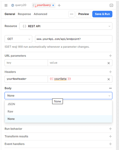
Task: Collapse the Body section
Action: pyautogui.click(x=110, y=88)
